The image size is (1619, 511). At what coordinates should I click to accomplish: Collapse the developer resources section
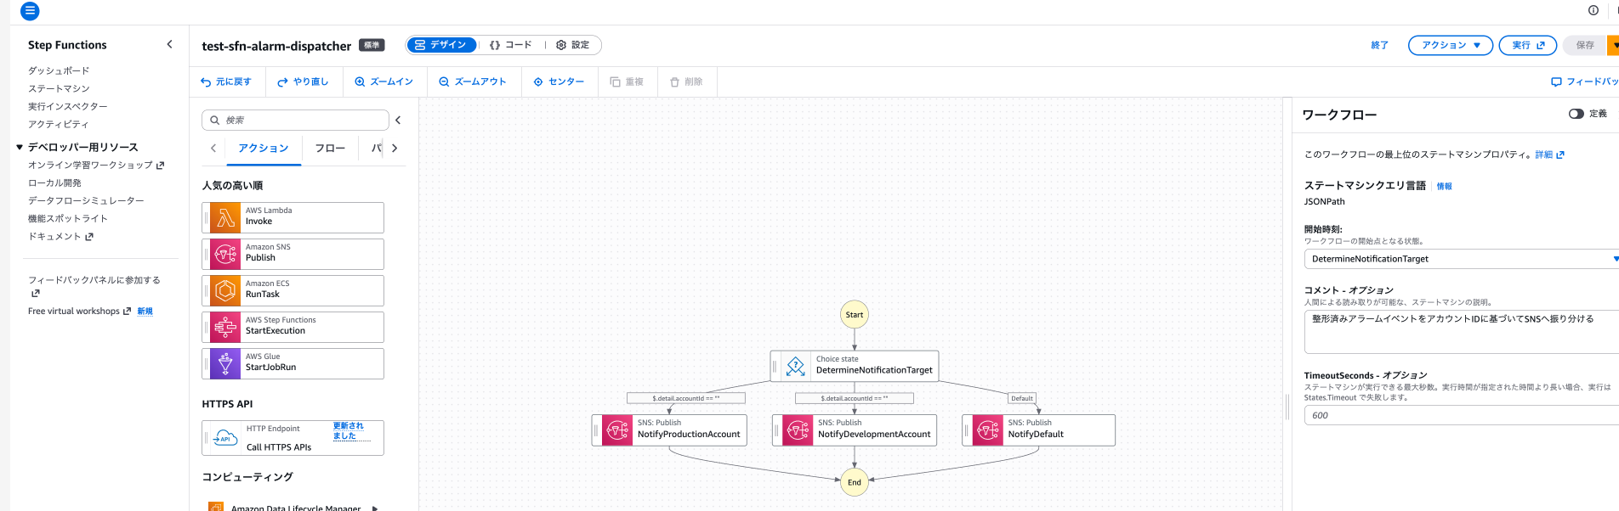click(x=20, y=147)
